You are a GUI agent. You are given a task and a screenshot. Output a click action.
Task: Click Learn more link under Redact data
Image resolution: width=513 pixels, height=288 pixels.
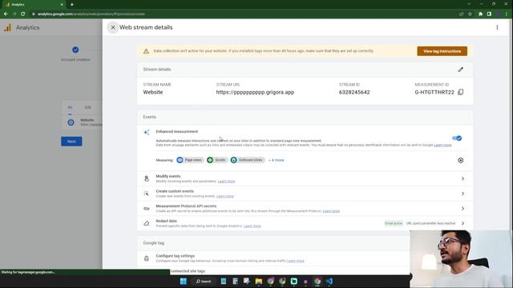point(252,226)
